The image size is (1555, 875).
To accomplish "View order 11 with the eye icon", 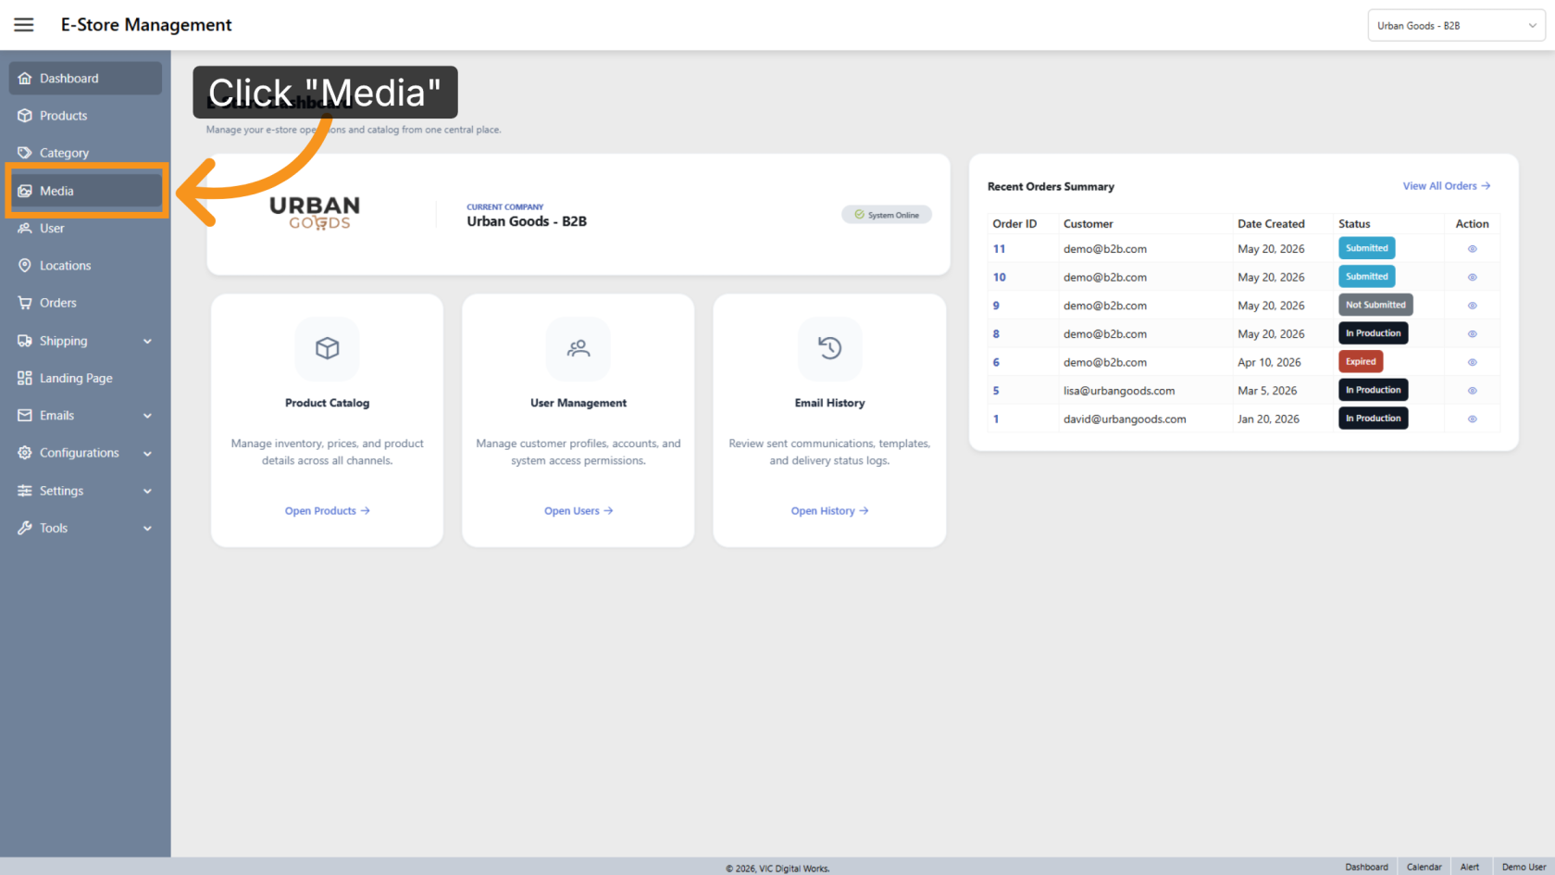I will click(x=1472, y=249).
